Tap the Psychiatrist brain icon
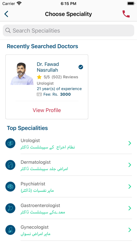The image size is (137, 243). click(x=10, y=186)
